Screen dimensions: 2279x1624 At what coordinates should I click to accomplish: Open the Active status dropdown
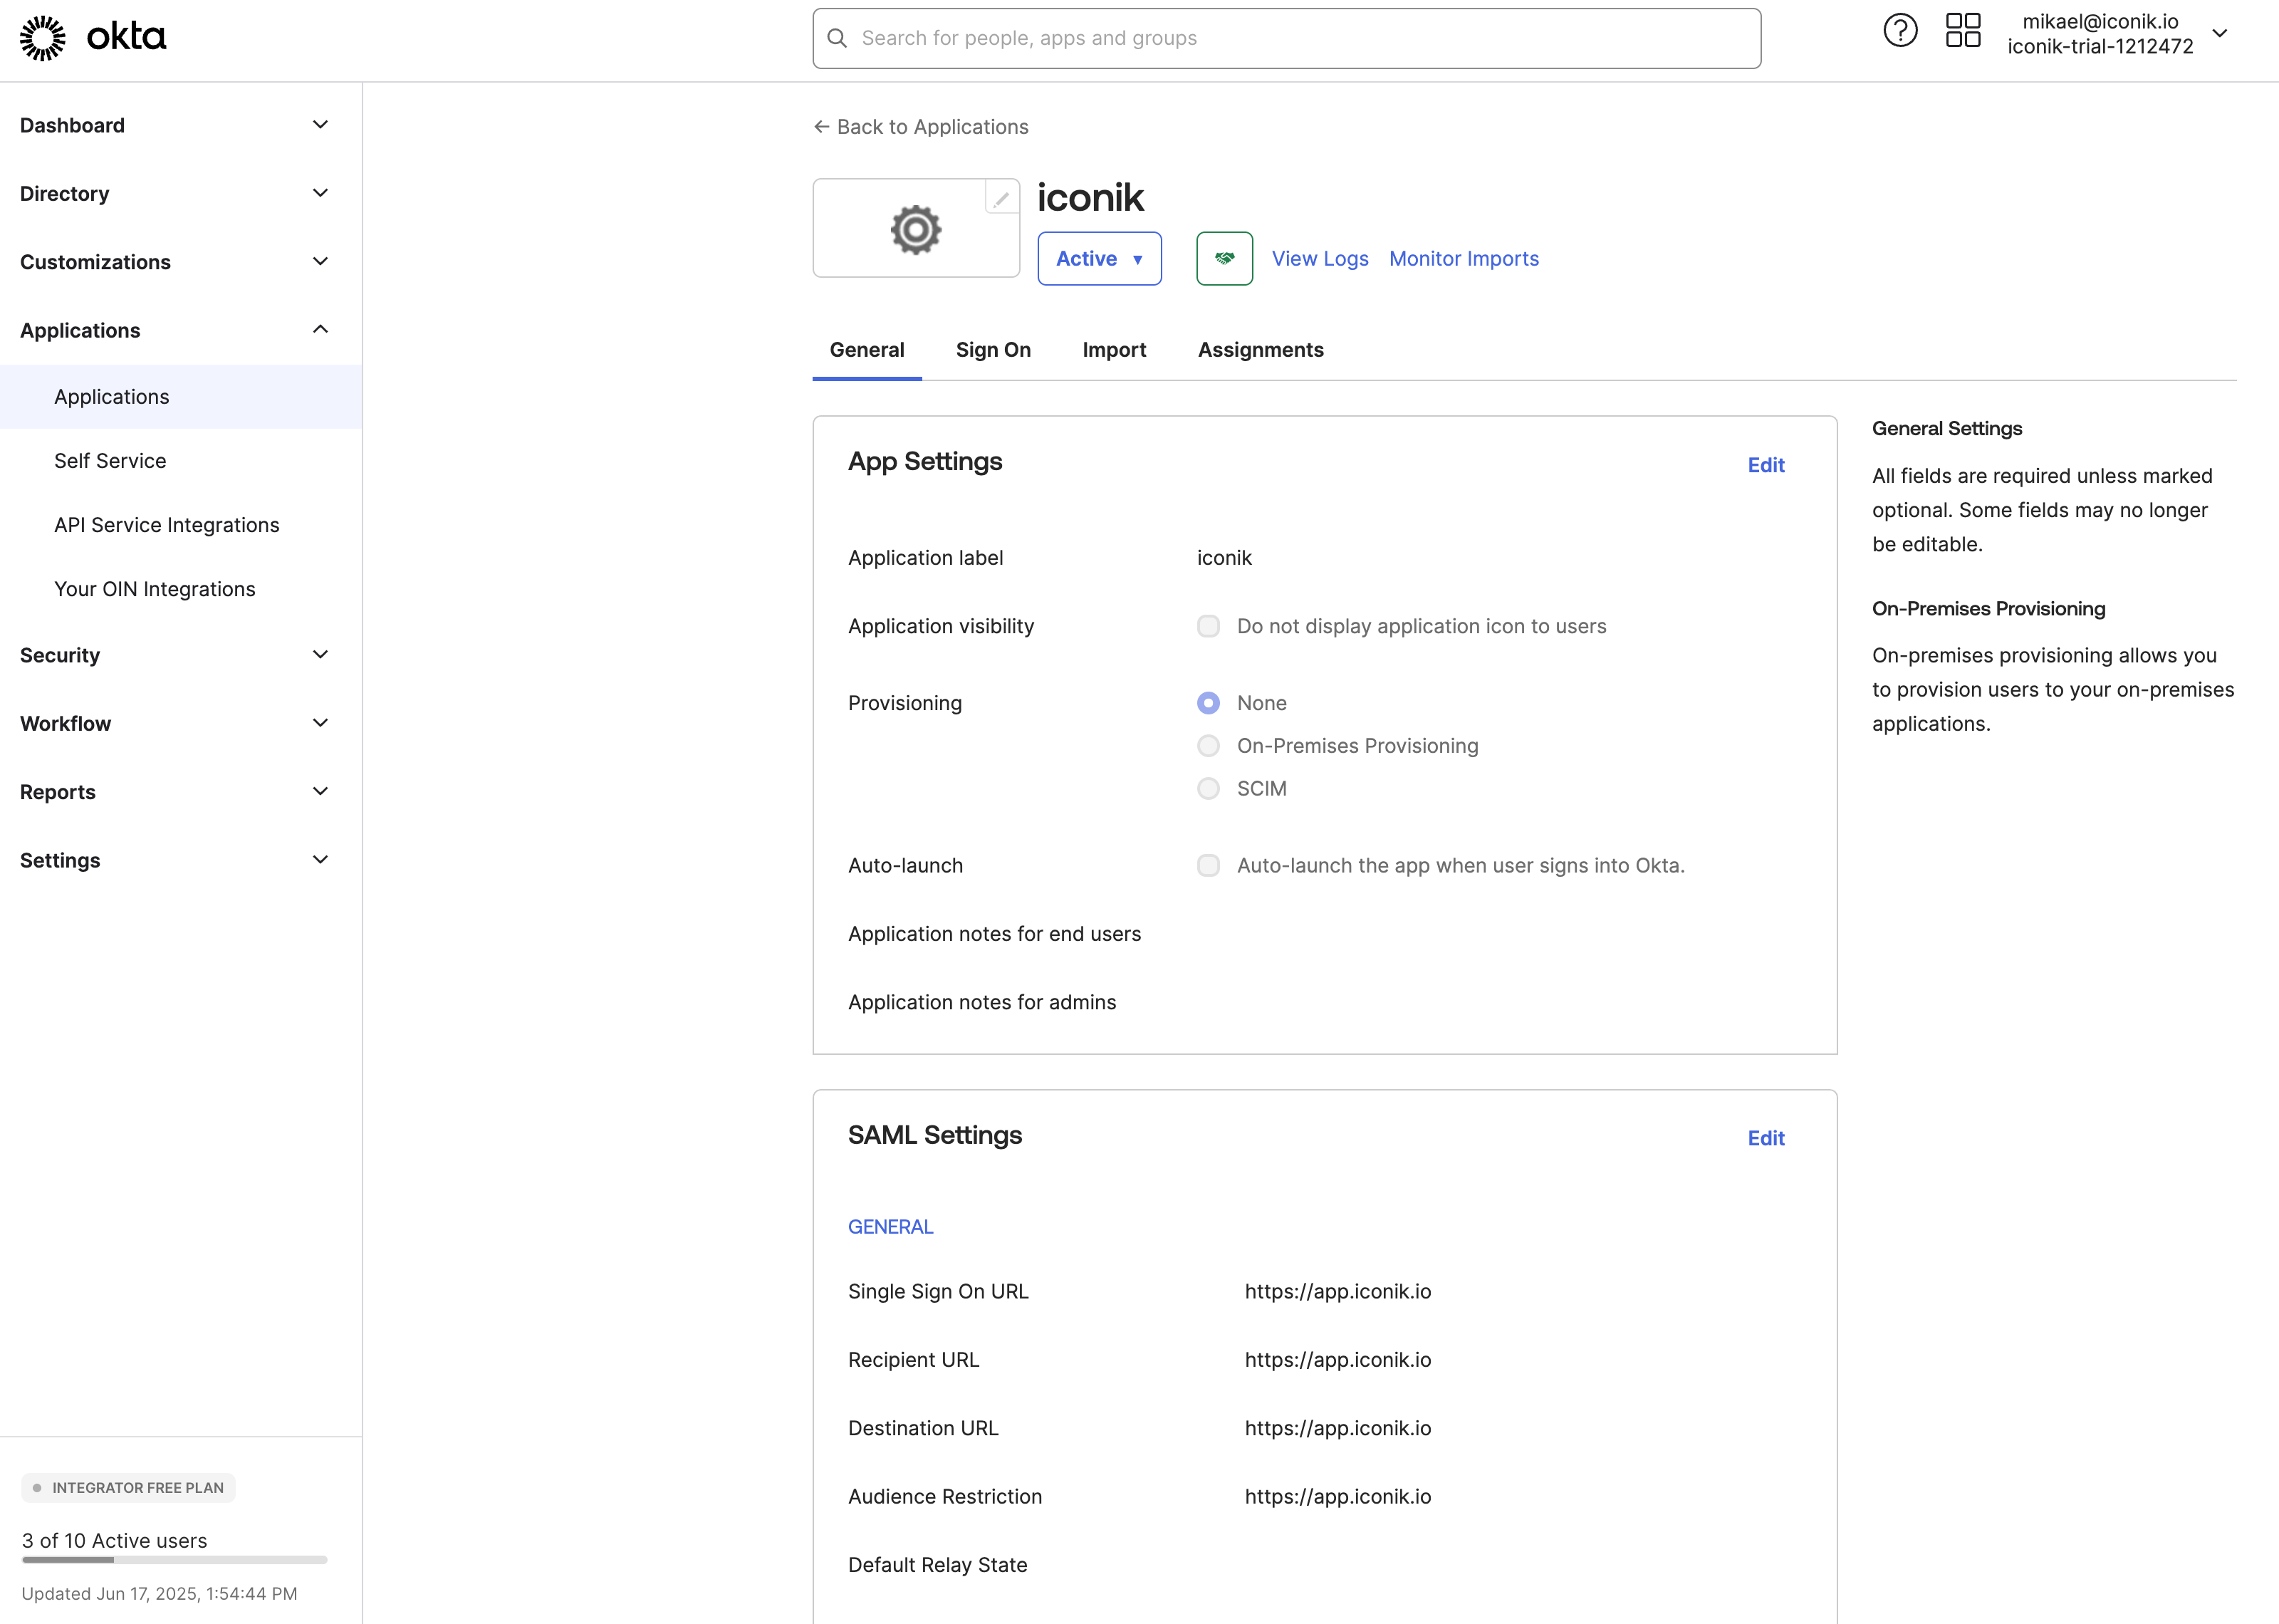coord(1098,259)
